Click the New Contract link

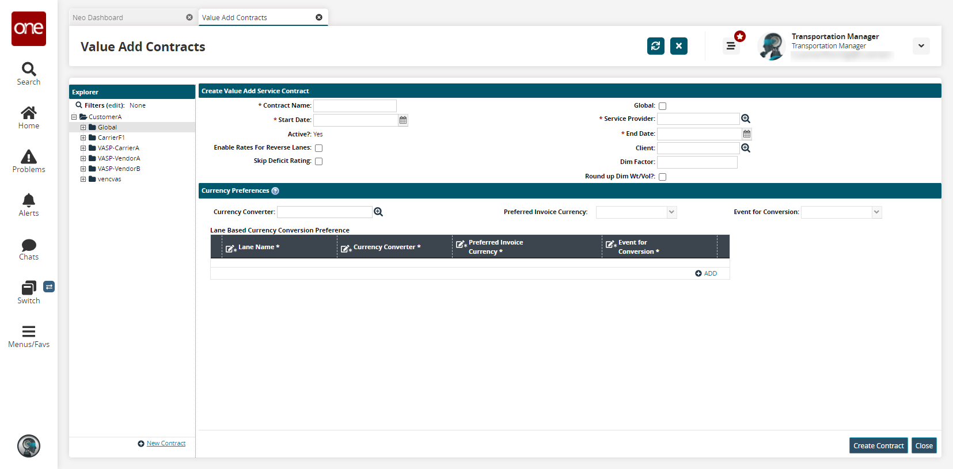click(166, 443)
